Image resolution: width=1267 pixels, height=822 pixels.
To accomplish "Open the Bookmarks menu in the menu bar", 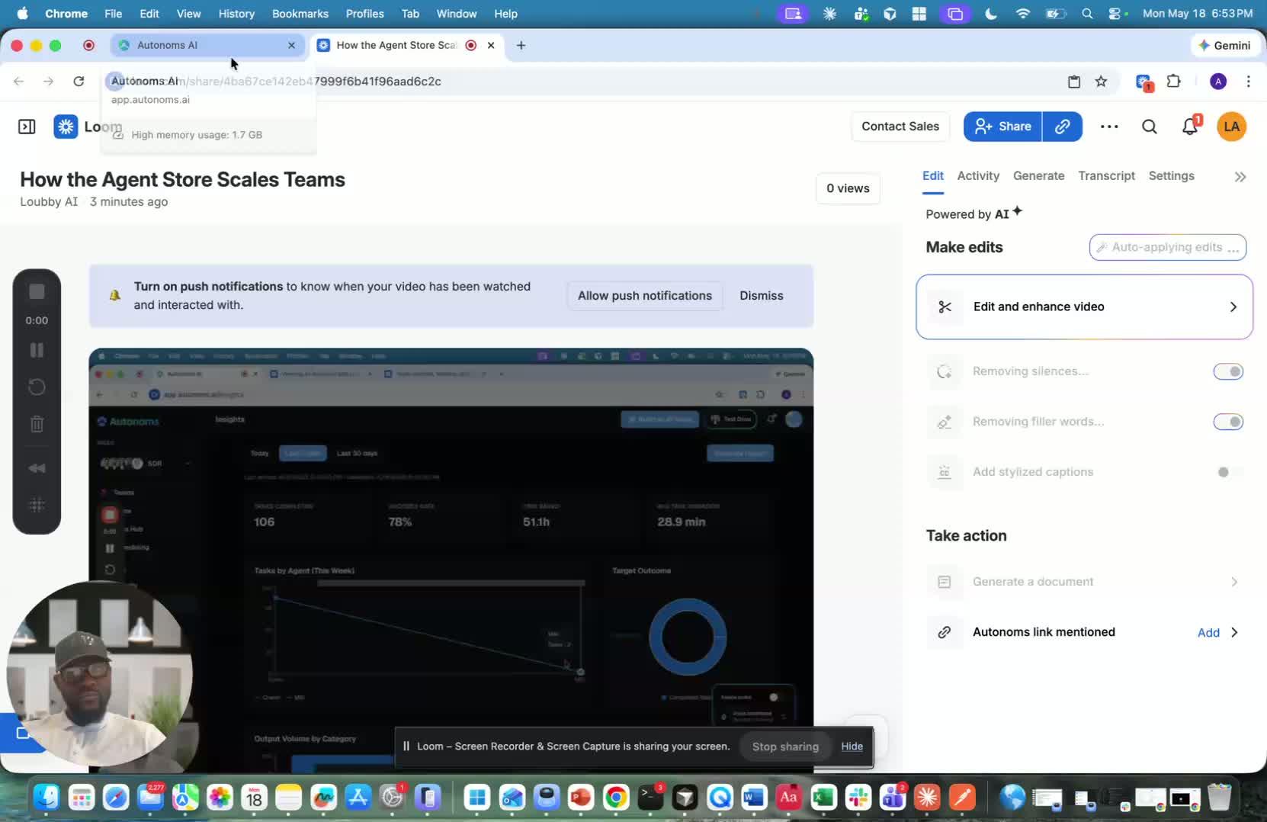I will 300,14.
